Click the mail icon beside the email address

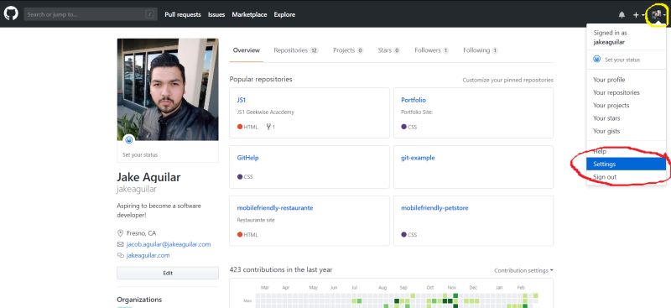[120, 244]
